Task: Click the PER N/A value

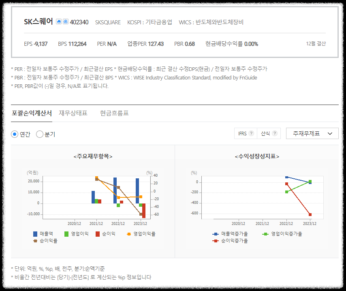Action: coord(107,44)
